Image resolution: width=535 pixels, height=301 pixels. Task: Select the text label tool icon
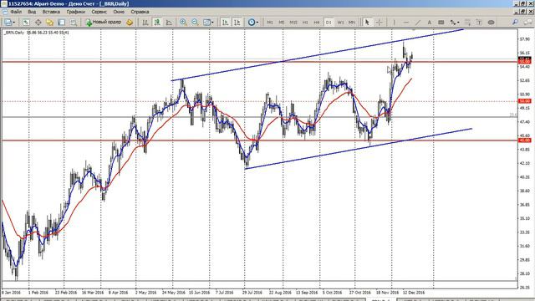tap(479, 23)
